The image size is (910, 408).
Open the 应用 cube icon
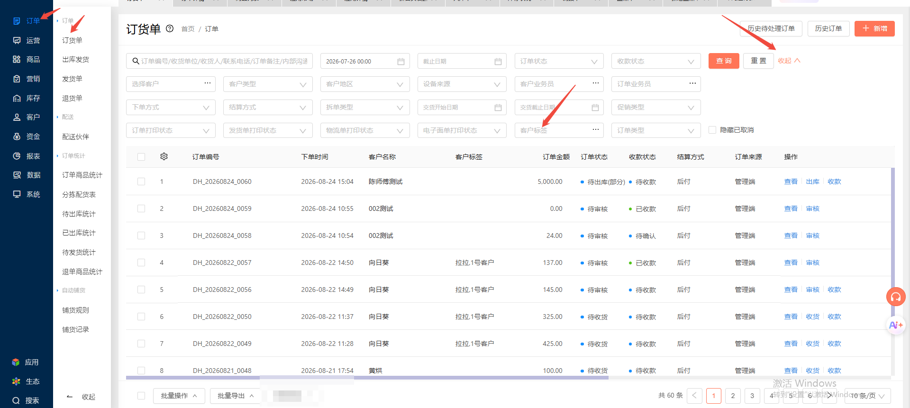tap(16, 362)
